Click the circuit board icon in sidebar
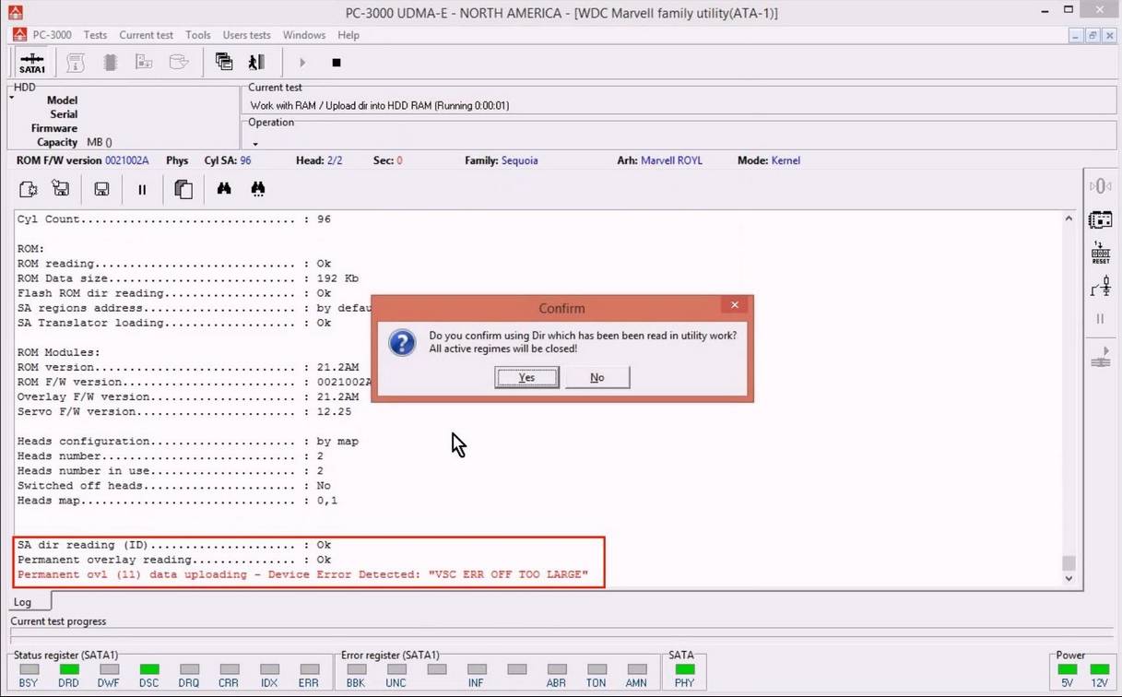 (x=1100, y=219)
